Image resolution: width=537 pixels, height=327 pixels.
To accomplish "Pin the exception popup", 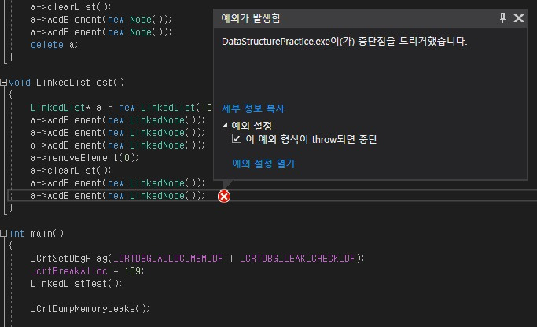I will coord(502,18).
